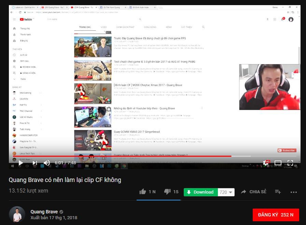
Task: Mute the video volume speaker icon
Action: coord(47,163)
